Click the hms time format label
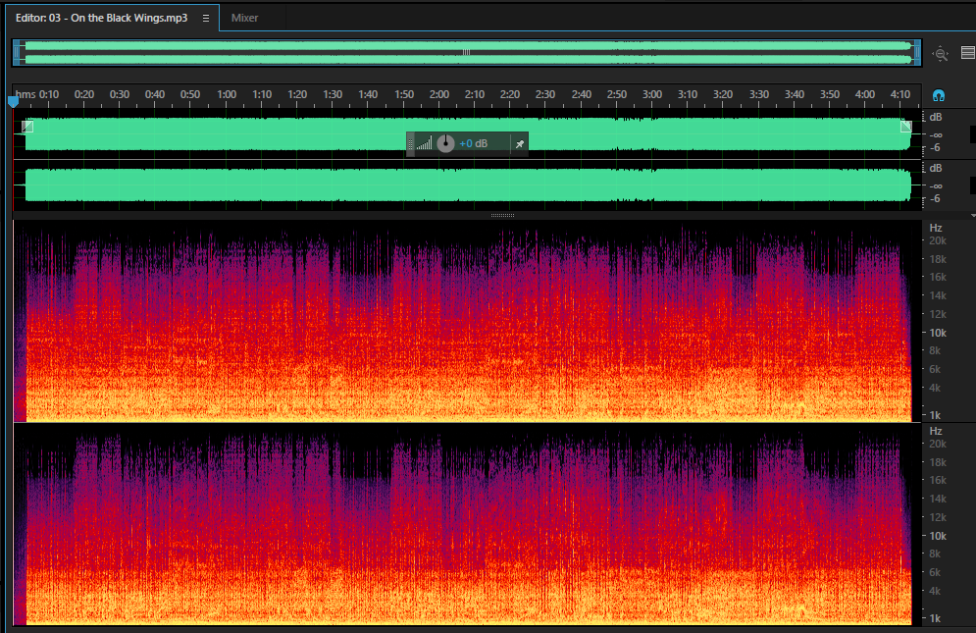976x633 pixels. (x=26, y=94)
